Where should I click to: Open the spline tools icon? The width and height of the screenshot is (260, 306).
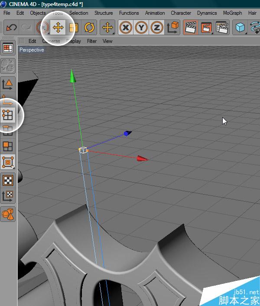tap(254, 27)
